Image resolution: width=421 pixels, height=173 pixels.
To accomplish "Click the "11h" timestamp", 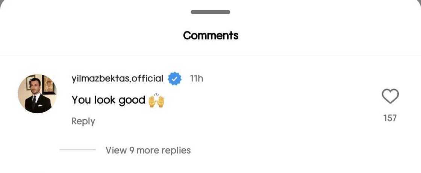I will click(196, 78).
